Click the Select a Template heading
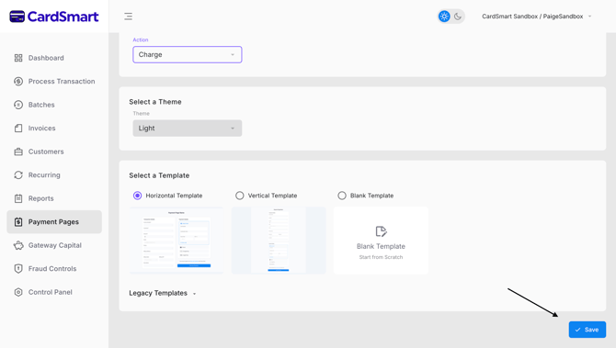616x348 pixels. 159,175
